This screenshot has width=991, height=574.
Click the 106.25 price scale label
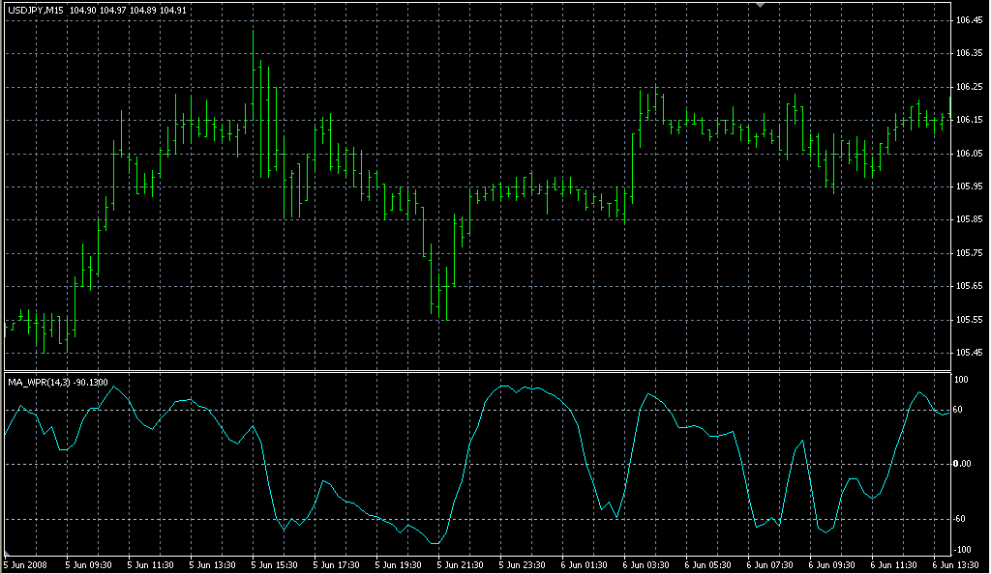click(968, 87)
